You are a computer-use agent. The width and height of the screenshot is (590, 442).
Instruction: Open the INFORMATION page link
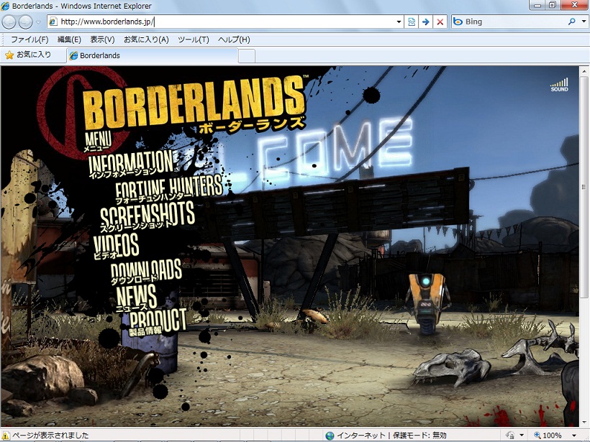click(x=131, y=164)
